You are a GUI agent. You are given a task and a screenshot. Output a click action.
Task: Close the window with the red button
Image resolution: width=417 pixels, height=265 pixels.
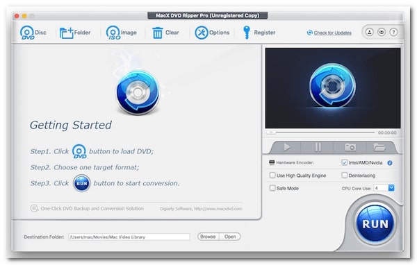(x=17, y=16)
